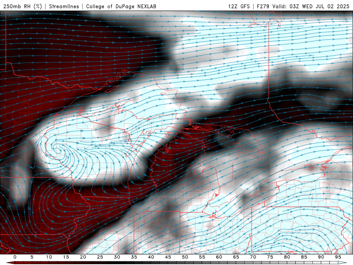
Task: Click the colorbar label '5'
Action: [32, 257]
